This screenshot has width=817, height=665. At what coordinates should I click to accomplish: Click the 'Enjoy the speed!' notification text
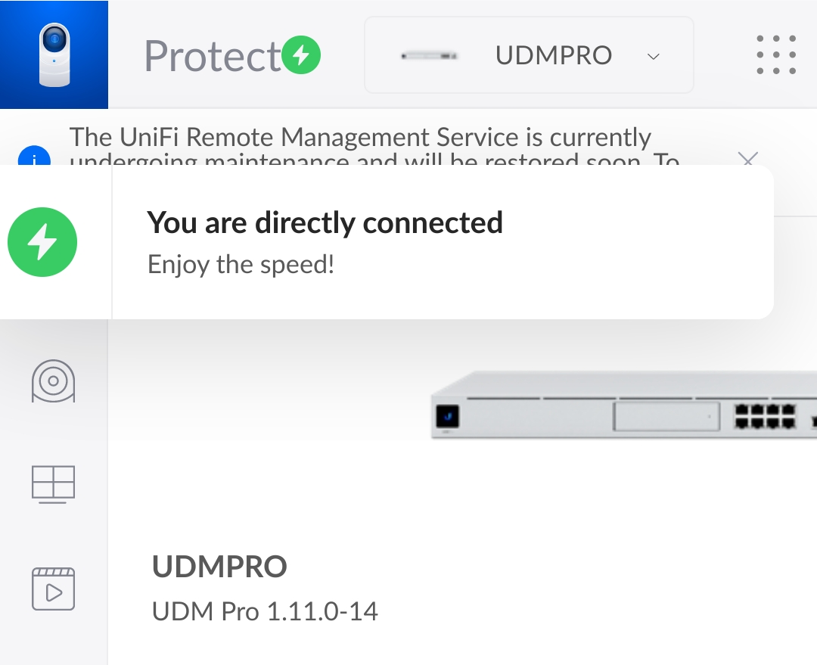[241, 264]
